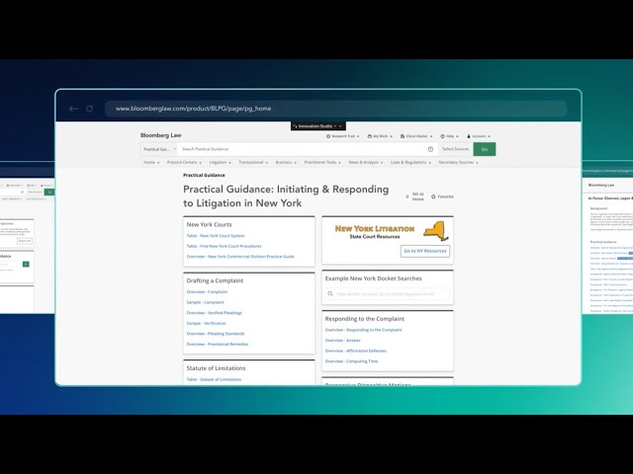Click the Research Trail clock icon
This screenshot has width=633, height=474.
tap(328, 136)
